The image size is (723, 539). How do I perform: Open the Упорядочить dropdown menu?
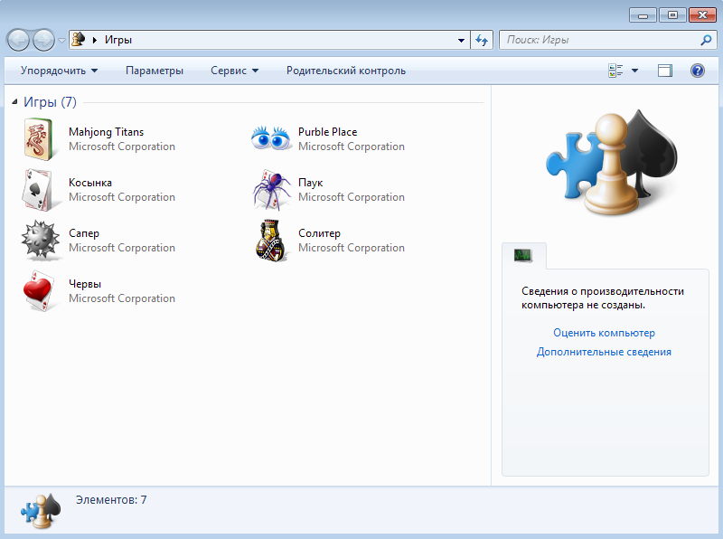click(59, 71)
